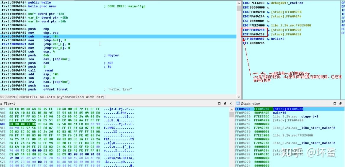Select the EDX value FFA042A4
This screenshot has height=167, width=345.
point(257,17)
